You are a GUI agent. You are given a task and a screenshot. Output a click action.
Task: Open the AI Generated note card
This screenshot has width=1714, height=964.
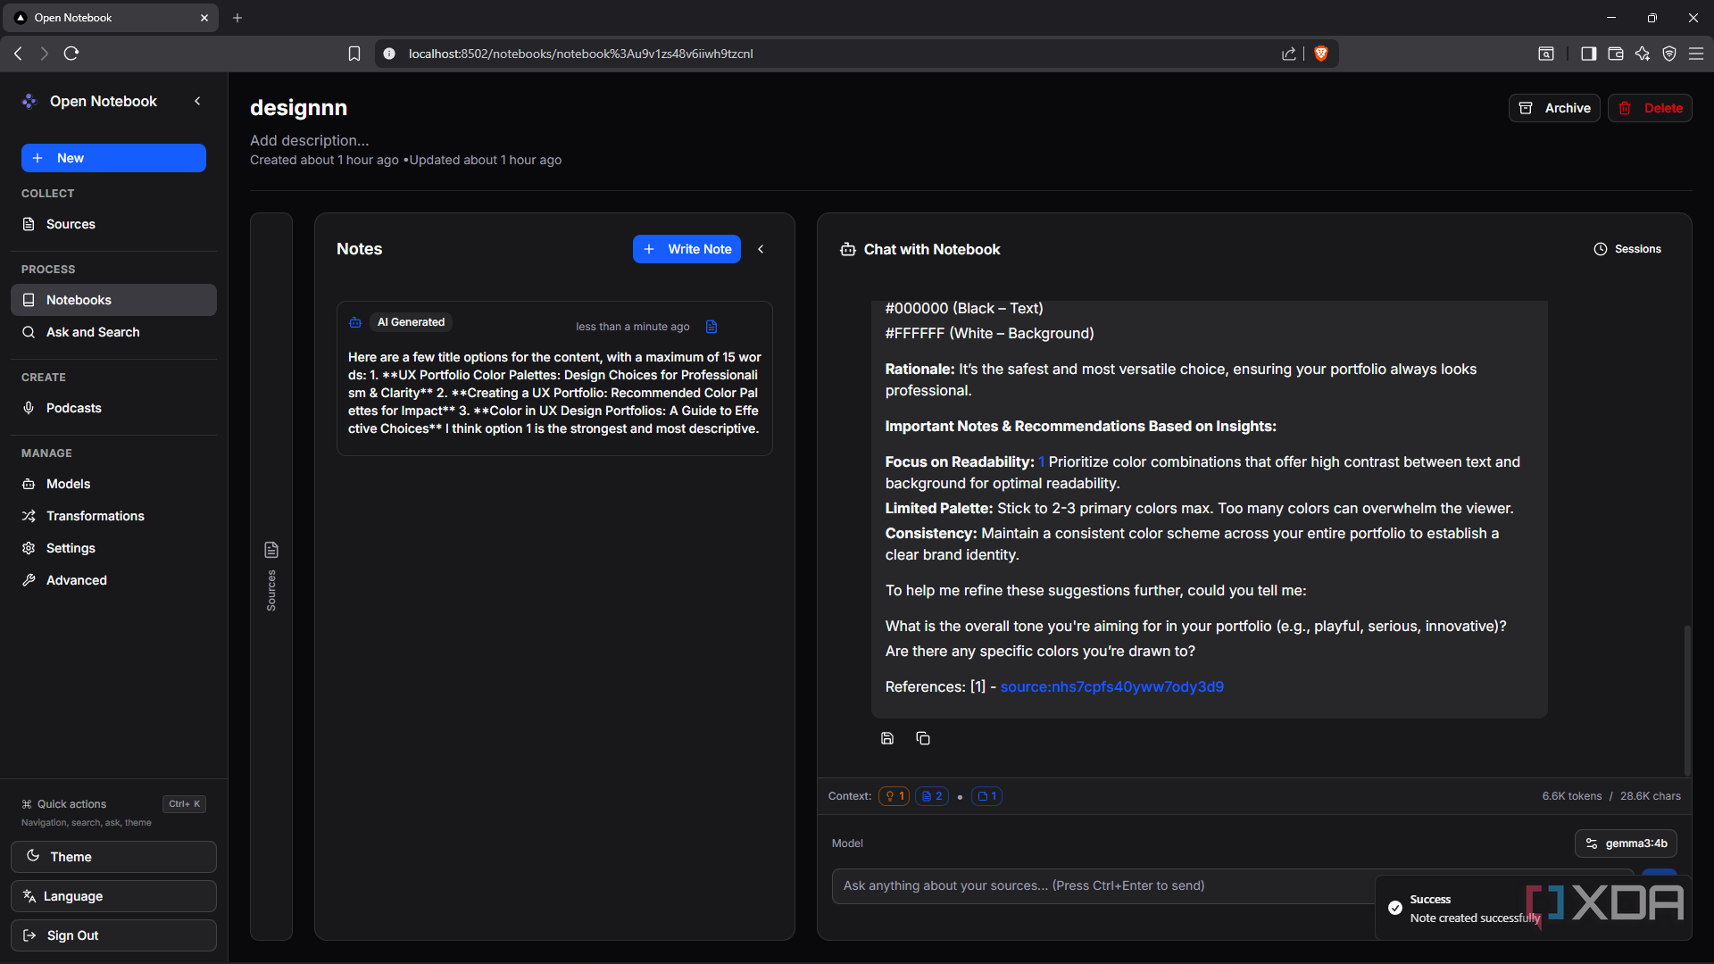tap(554, 378)
